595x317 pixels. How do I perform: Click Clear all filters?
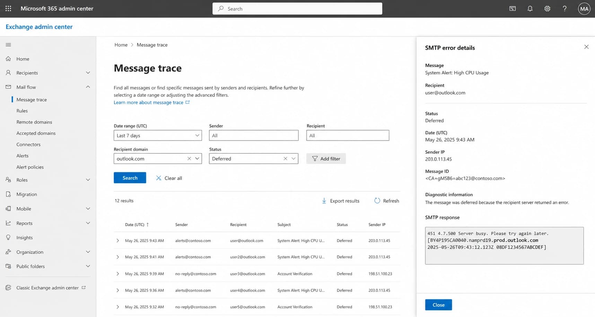click(169, 178)
